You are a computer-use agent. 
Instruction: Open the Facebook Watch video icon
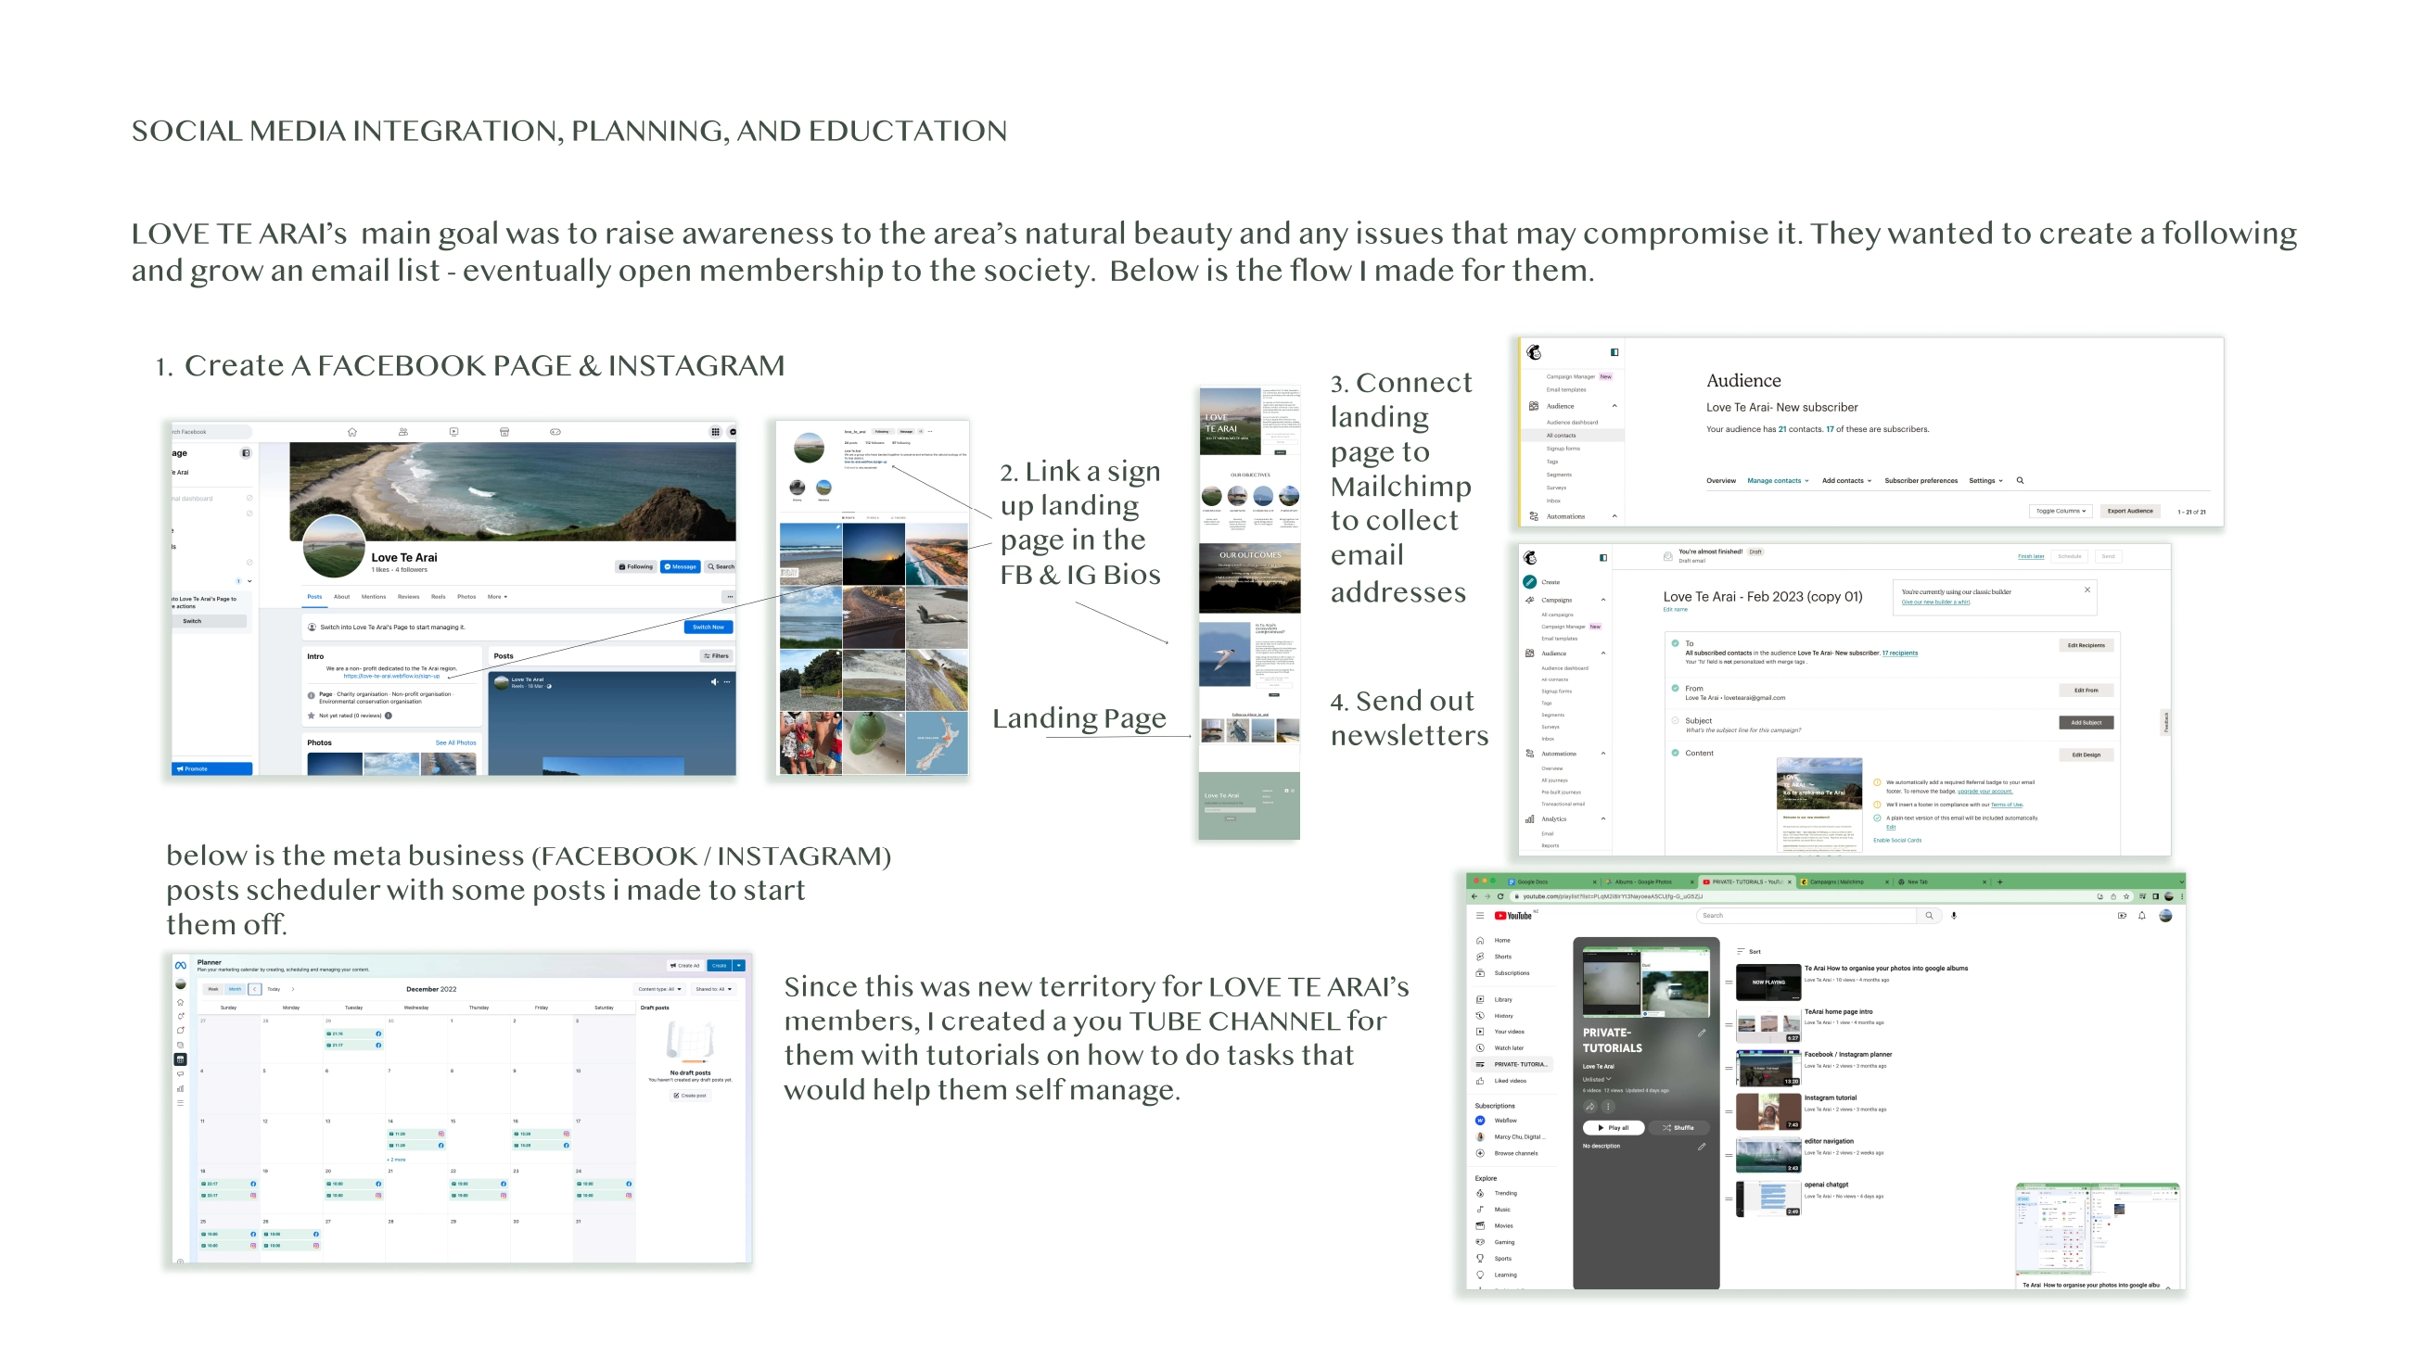point(453,431)
